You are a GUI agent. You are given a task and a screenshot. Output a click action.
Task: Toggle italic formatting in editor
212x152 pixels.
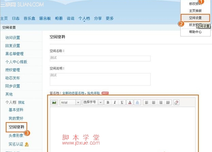[x=115, y=102]
